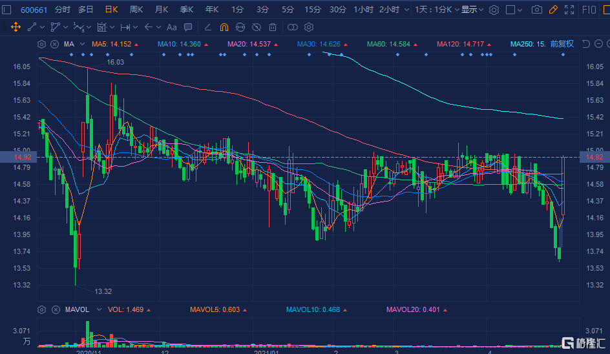Viewport: 610px width, 354px height.
Task: Select the range interval tool
Action: pos(125,27)
